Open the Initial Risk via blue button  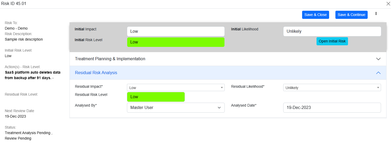pos(332,41)
